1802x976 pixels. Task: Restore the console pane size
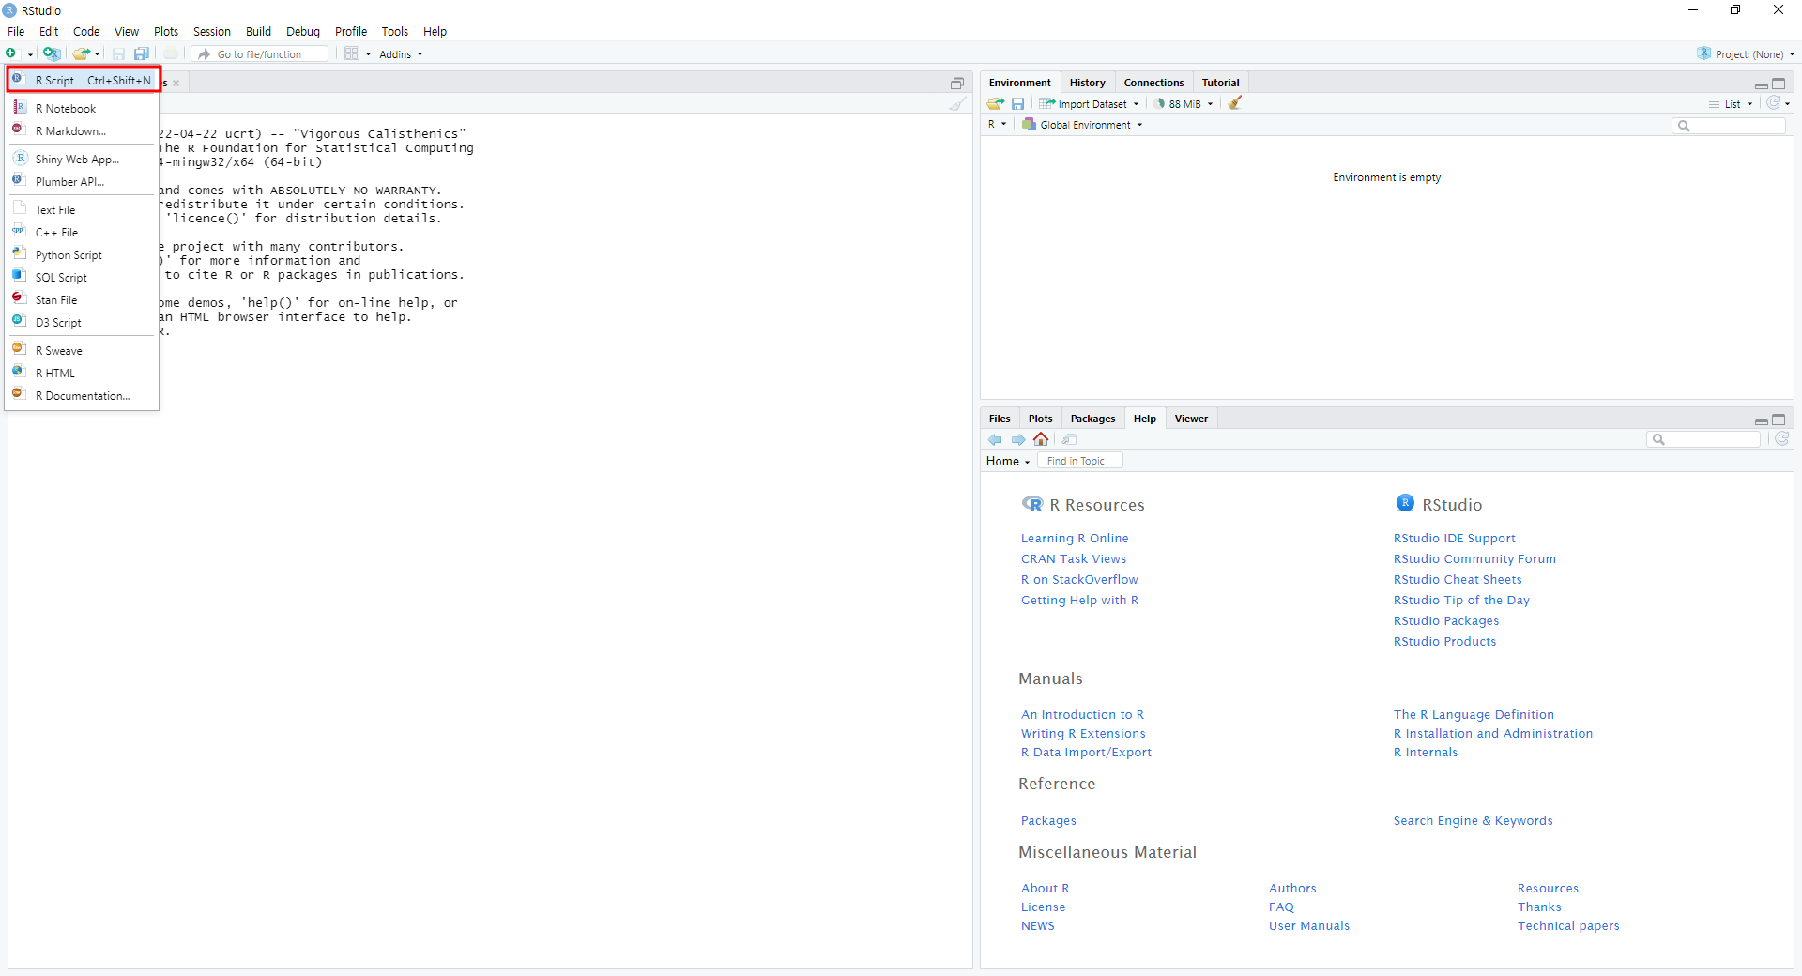tap(957, 84)
